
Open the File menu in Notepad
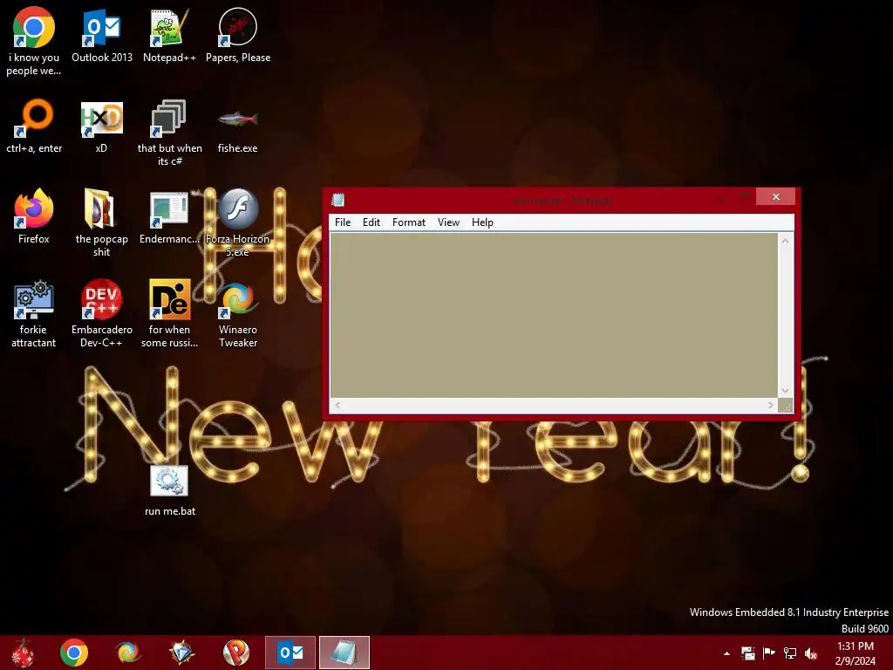click(343, 222)
